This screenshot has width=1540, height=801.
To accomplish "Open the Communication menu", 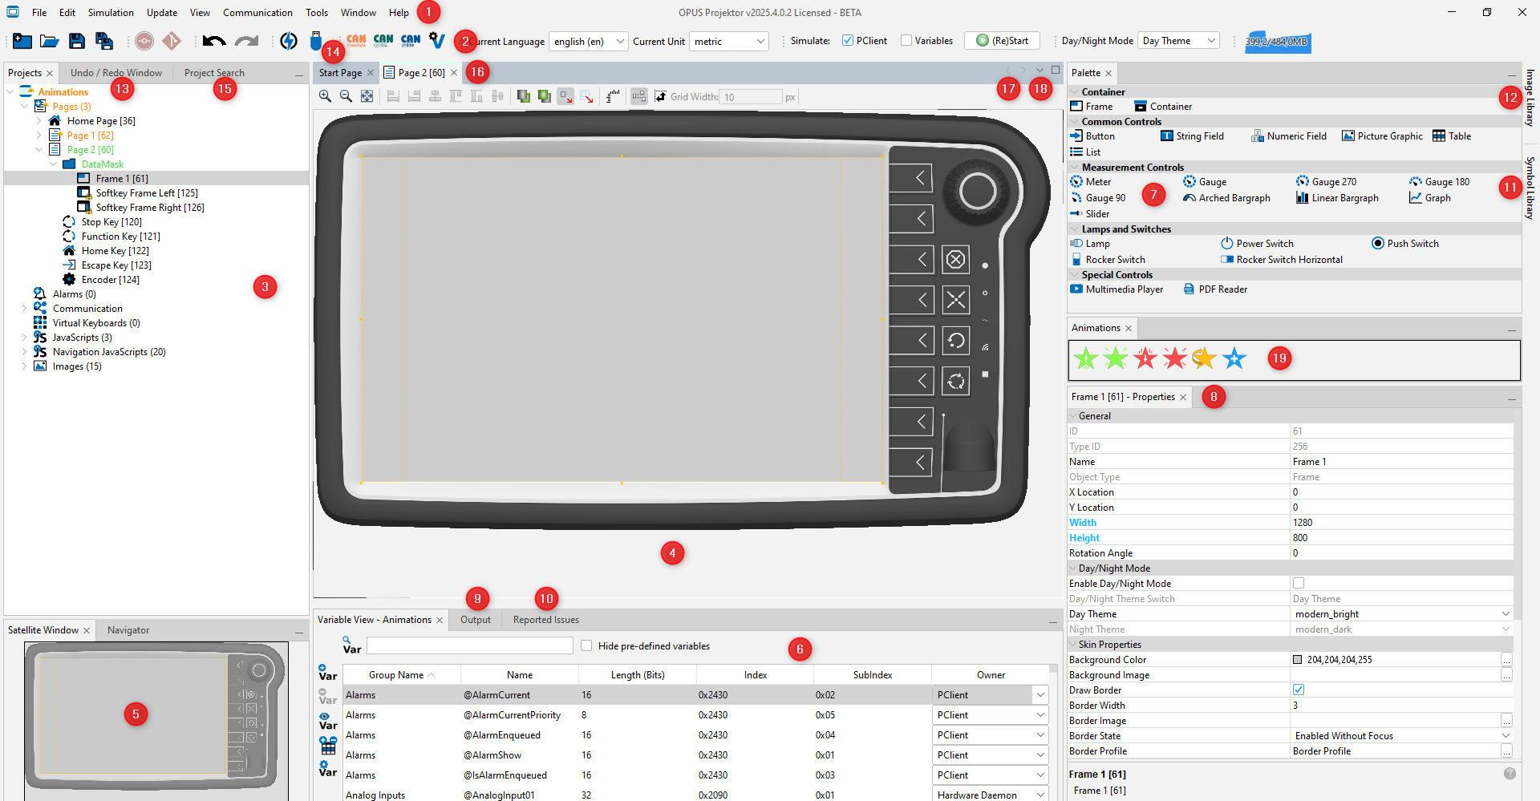I will [257, 12].
